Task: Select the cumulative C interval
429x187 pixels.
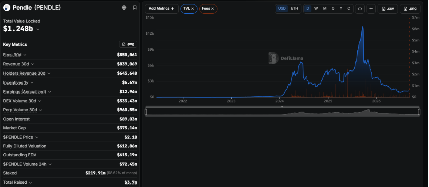Action: (x=348, y=8)
